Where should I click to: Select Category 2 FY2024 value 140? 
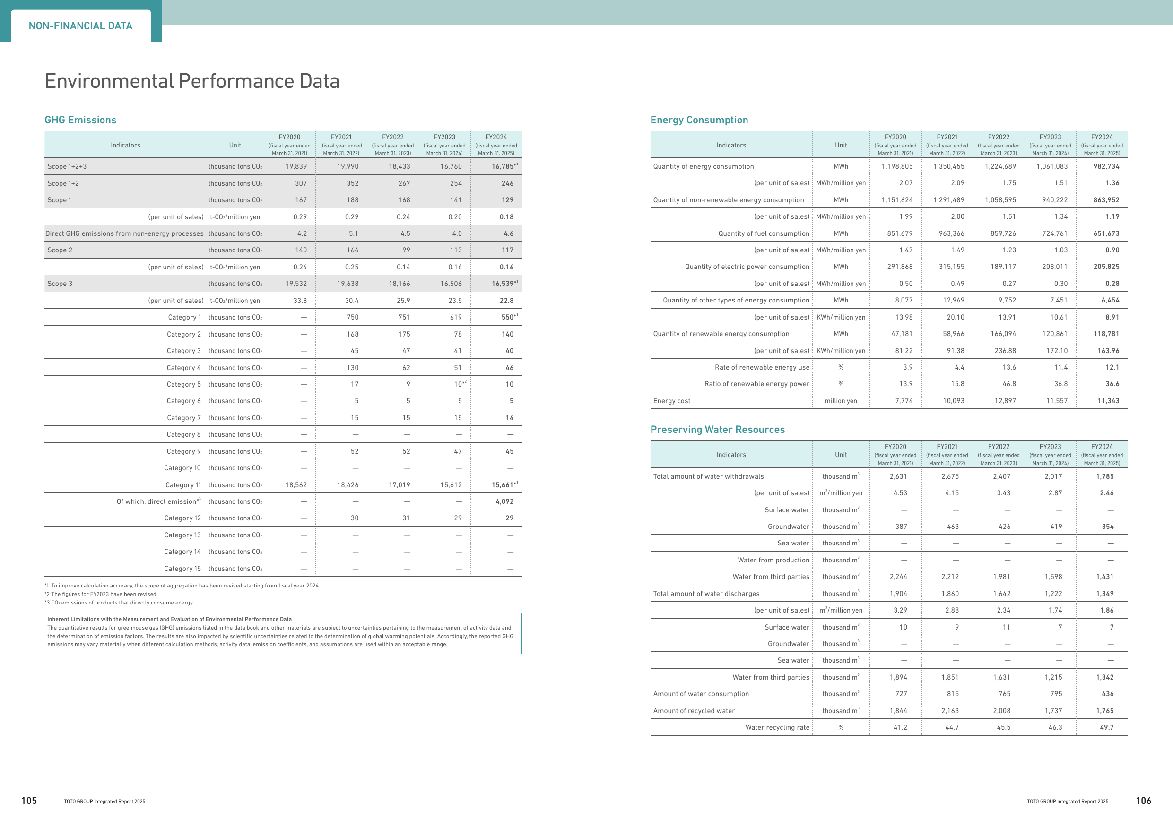pos(507,334)
